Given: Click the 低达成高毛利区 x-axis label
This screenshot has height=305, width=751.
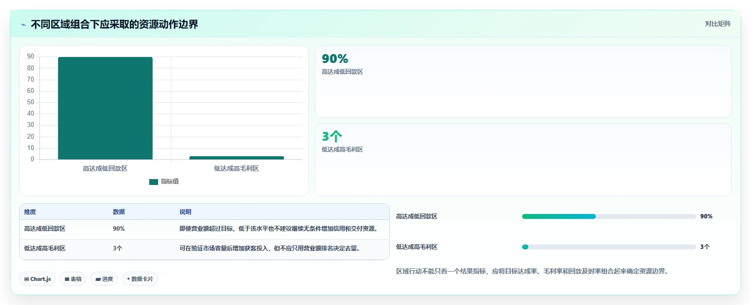Looking at the screenshot, I should (x=236, y=169).
